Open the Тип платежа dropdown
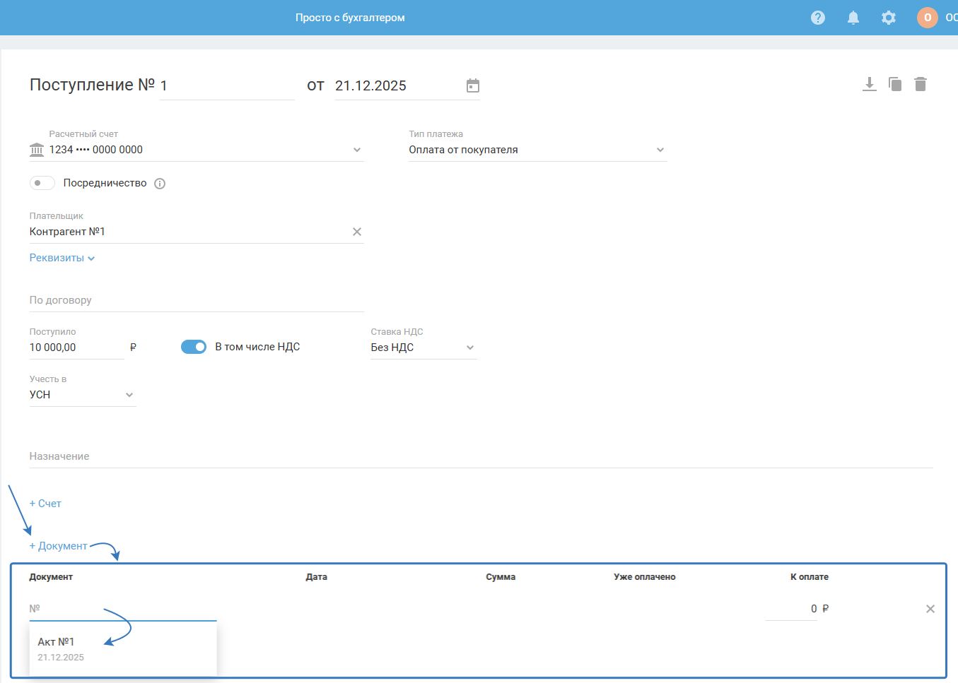 click(x=660, y=150)
